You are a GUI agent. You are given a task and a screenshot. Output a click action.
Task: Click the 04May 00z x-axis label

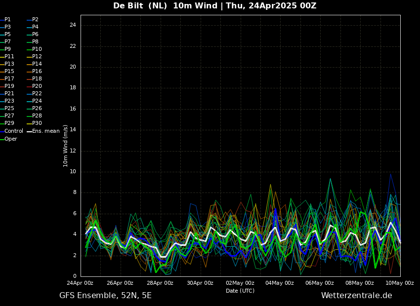[280, 283]
